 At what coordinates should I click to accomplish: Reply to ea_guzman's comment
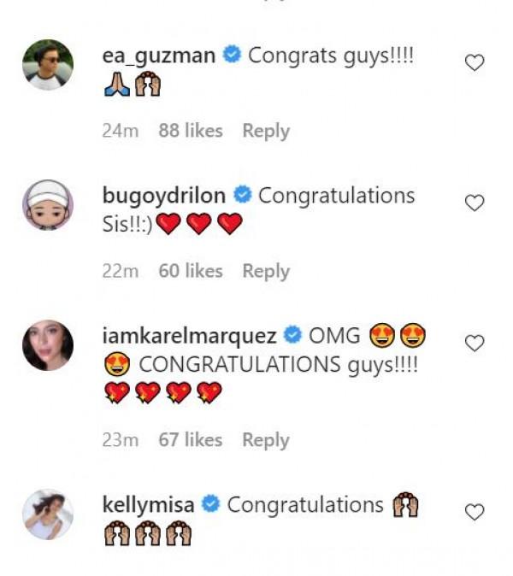pyautogui.click(x=266, y=131)
